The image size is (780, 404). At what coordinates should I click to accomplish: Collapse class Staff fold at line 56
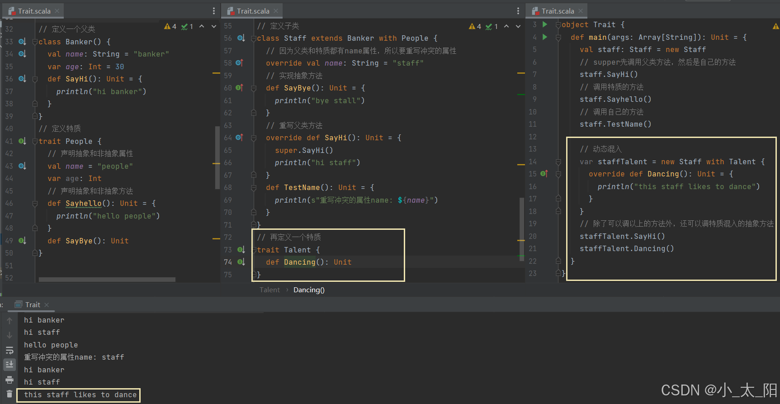coord(254,38)
